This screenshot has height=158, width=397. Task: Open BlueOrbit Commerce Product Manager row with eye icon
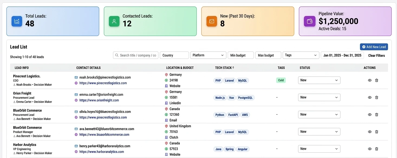(x=369, y=131)
